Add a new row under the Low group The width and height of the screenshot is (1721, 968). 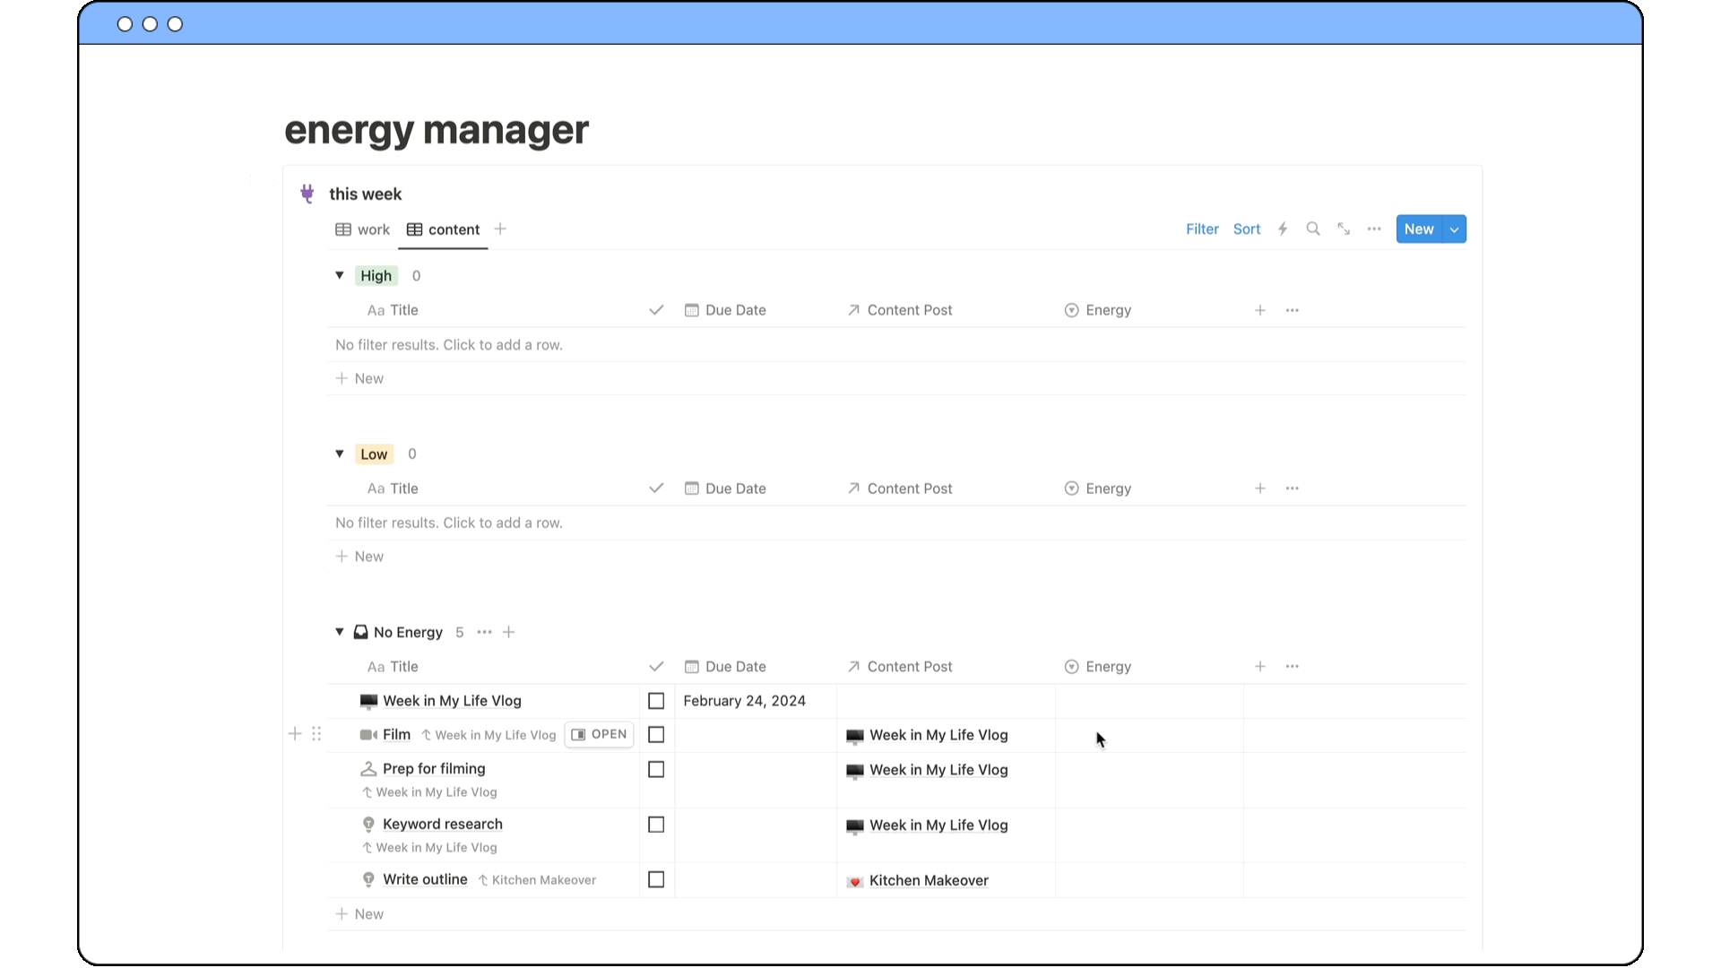pyautogui.click(x=359, y=557)
